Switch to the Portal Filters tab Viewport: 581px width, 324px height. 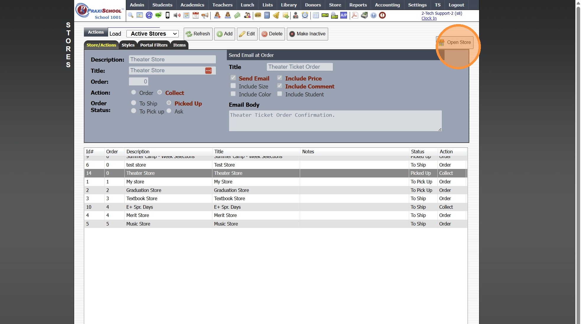pyautogui.click(x=154, y=45)
